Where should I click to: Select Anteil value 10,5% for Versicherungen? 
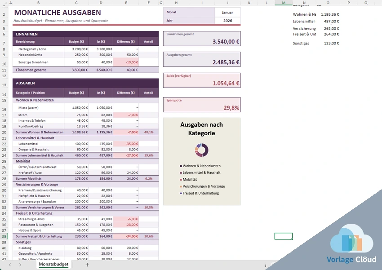(149, 208)
